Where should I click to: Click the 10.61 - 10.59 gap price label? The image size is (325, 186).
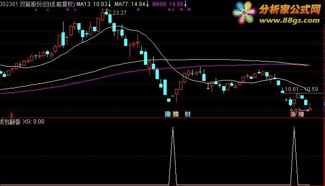point(301,89)
